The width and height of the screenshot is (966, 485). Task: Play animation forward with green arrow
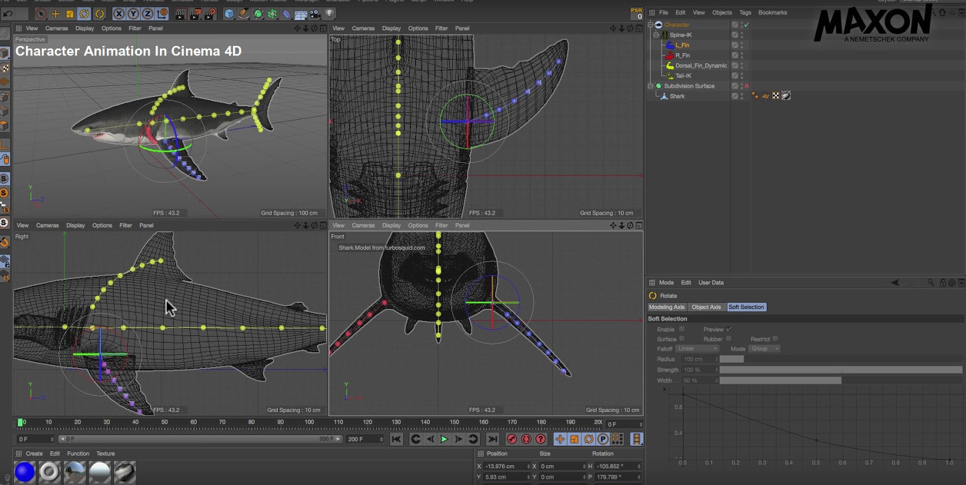coord(444,439)
